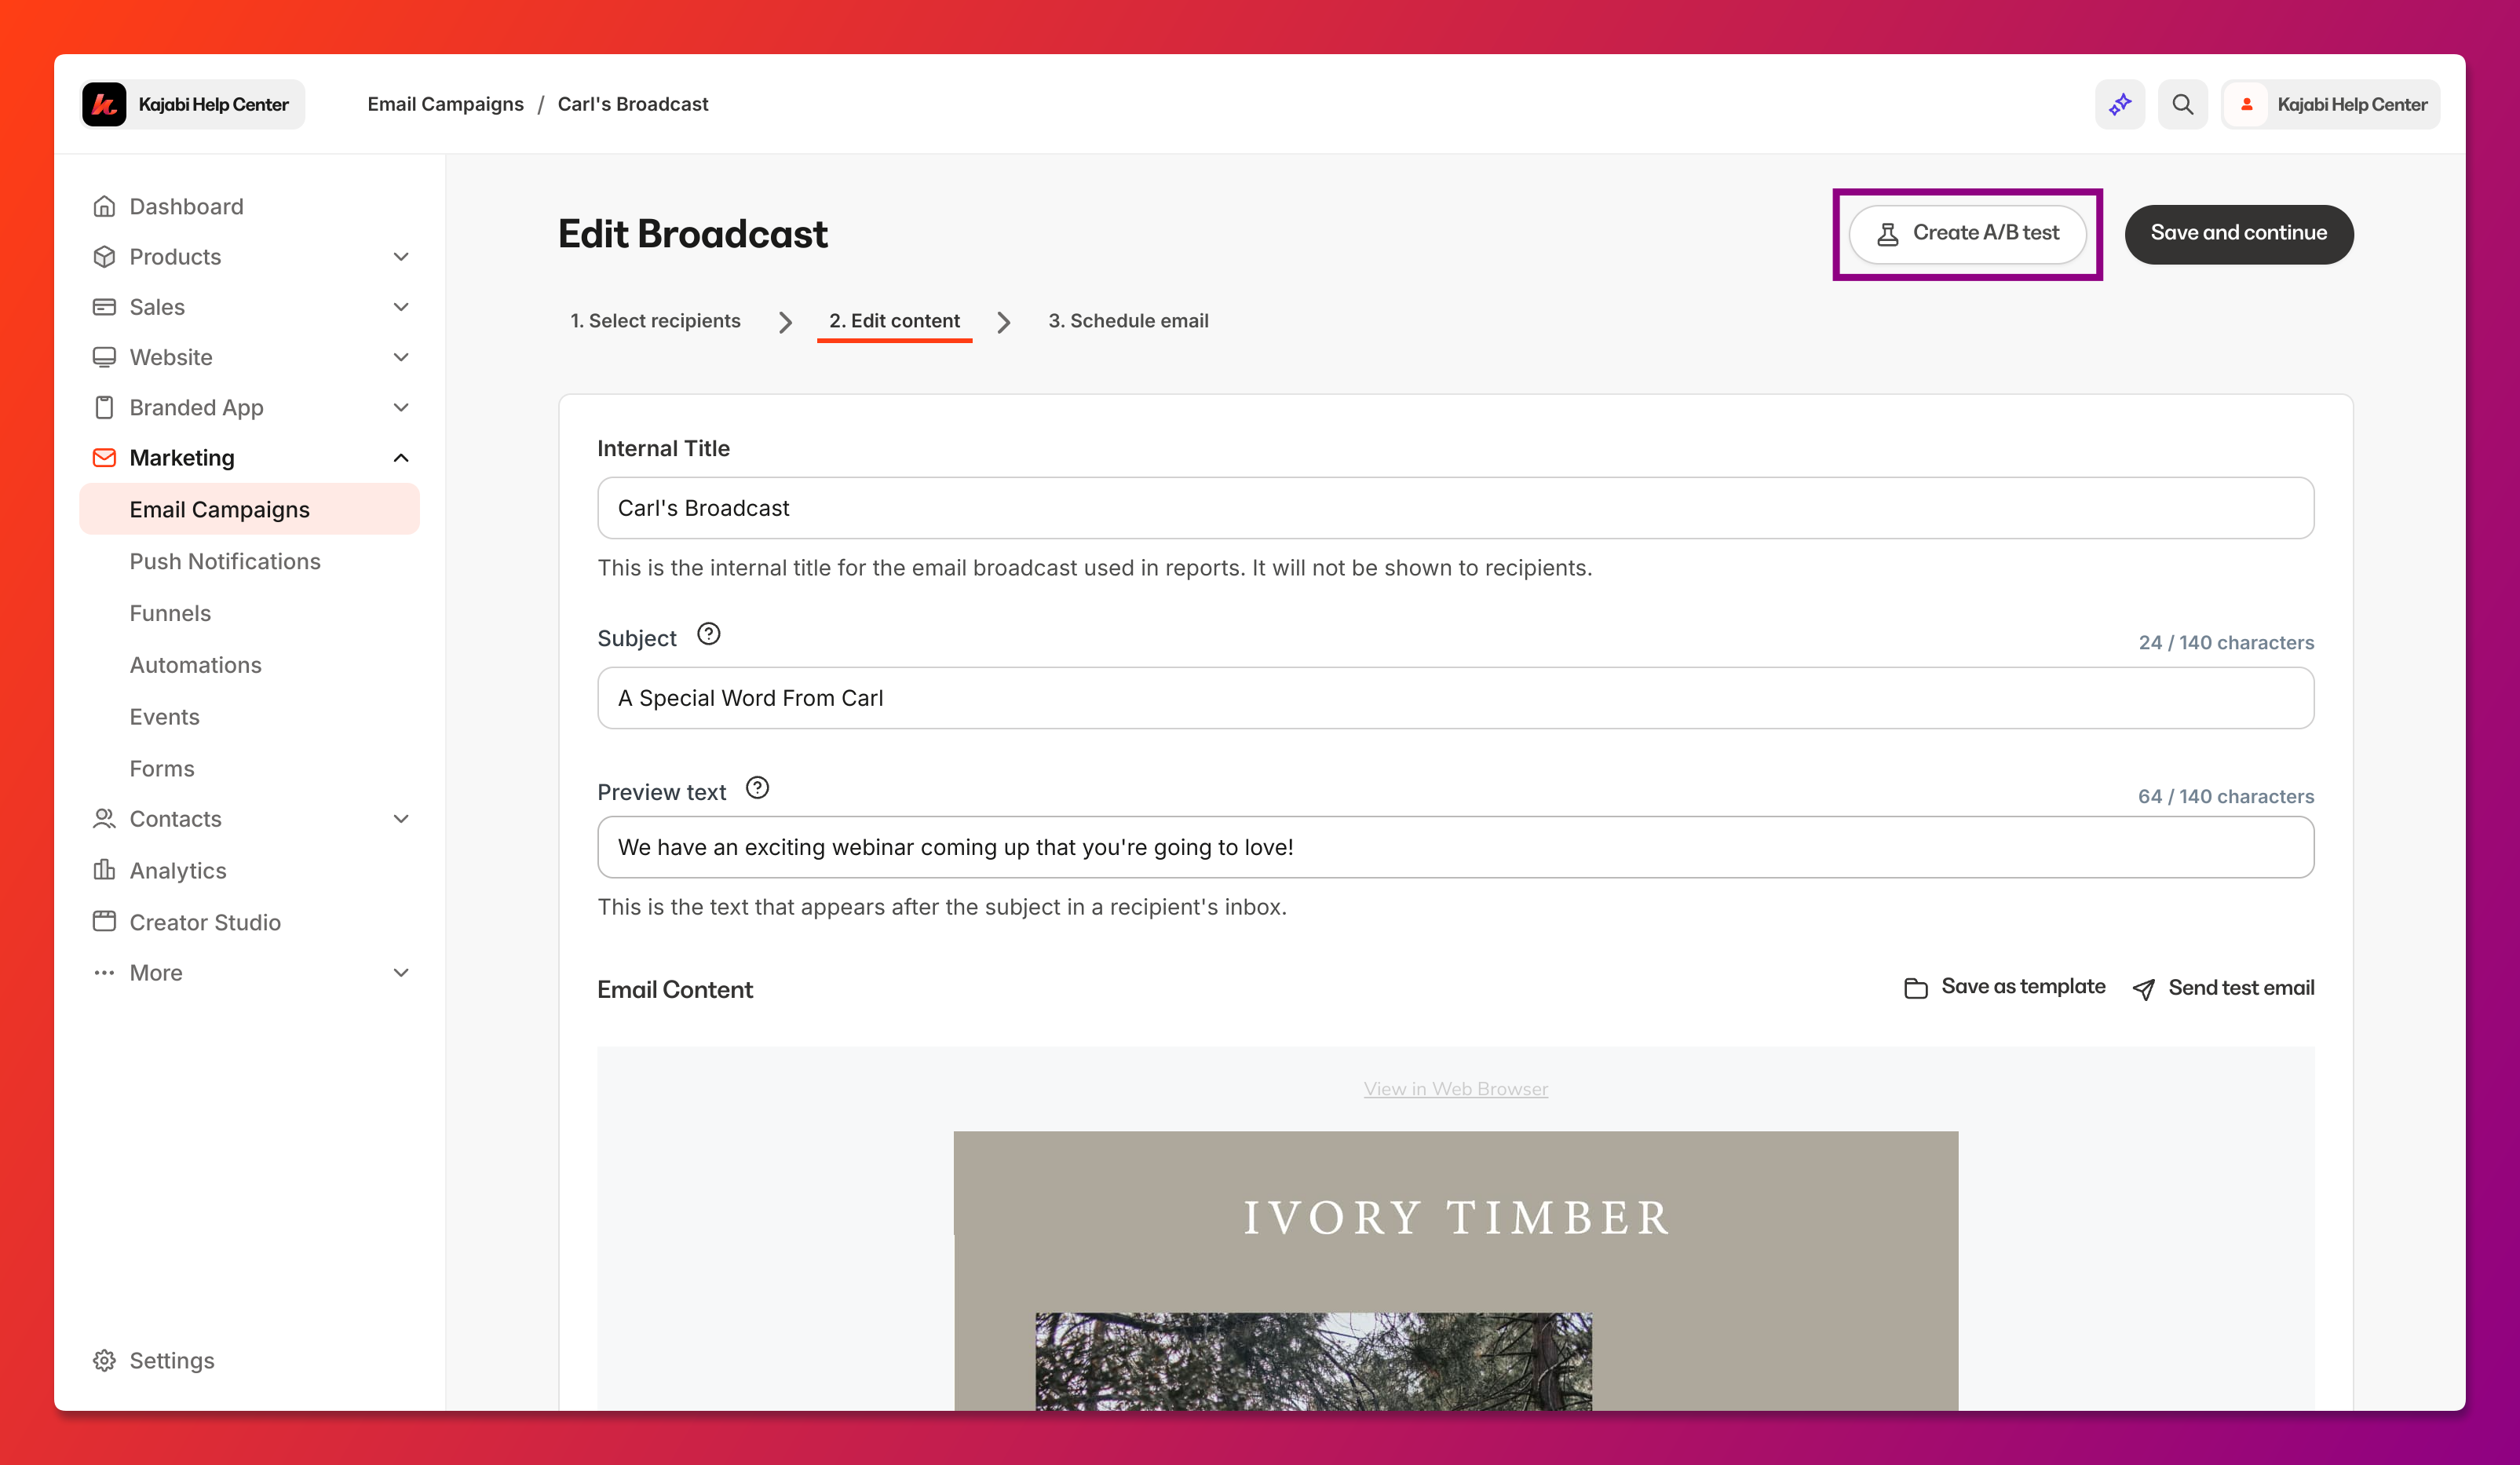2520x1465 pixels.
Task: Click the IVORY TIMBER email header
Action: [x=1456, y=1218]
